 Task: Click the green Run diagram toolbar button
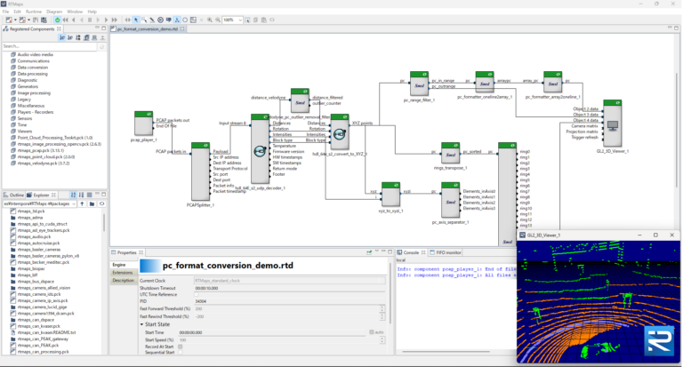pyautogui.click(x=57, y=20)
